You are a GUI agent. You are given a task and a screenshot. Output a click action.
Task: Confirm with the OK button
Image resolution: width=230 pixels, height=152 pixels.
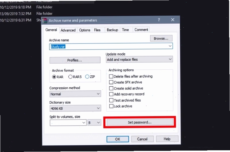pyautogui.click(x=118, y=139)
